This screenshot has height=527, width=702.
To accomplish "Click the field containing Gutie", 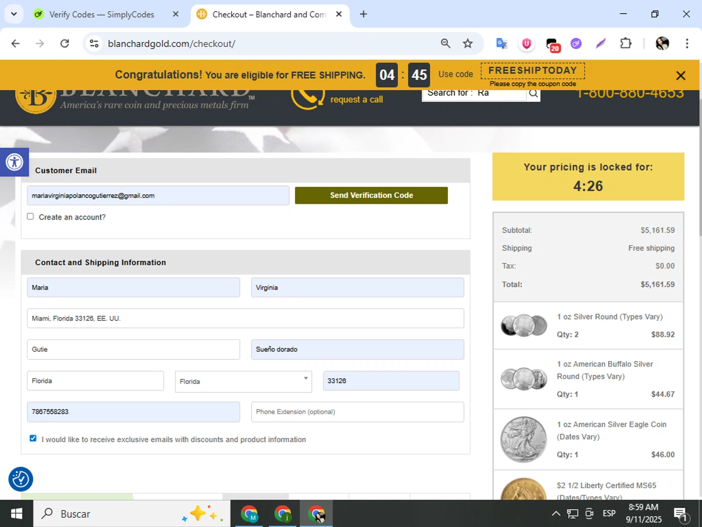I will 133,349.
